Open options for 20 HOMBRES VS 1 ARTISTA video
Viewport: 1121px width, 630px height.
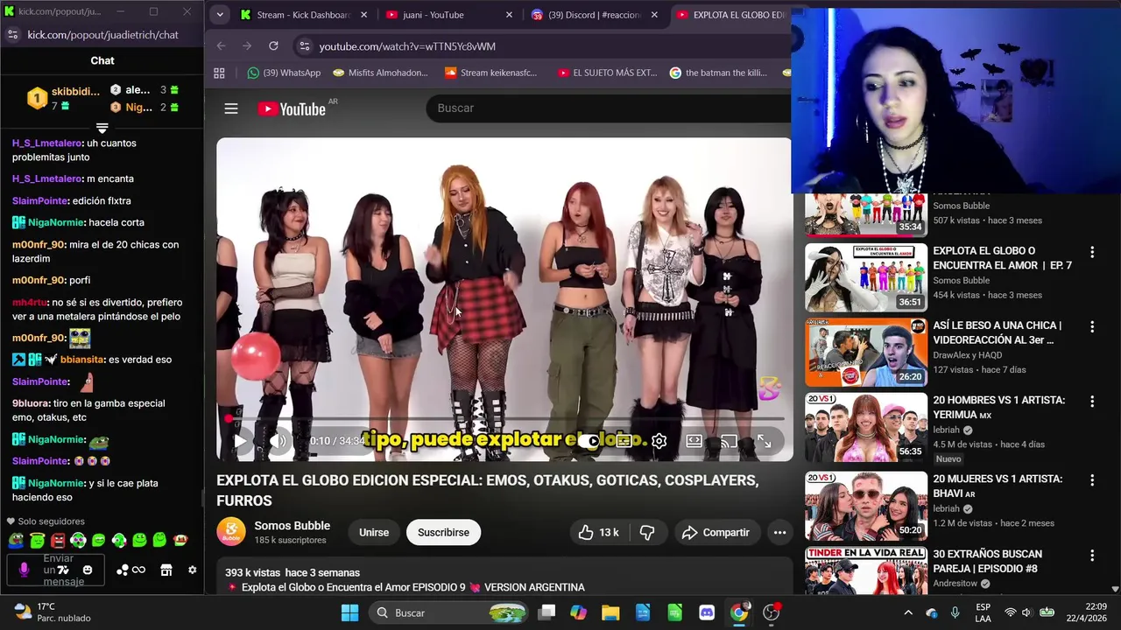1091,402
